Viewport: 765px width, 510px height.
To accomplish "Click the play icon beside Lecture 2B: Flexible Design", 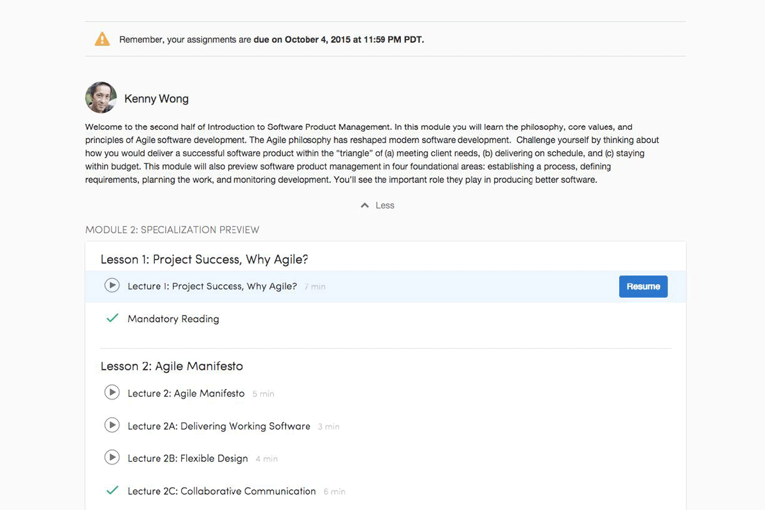I will pos(112,457).
